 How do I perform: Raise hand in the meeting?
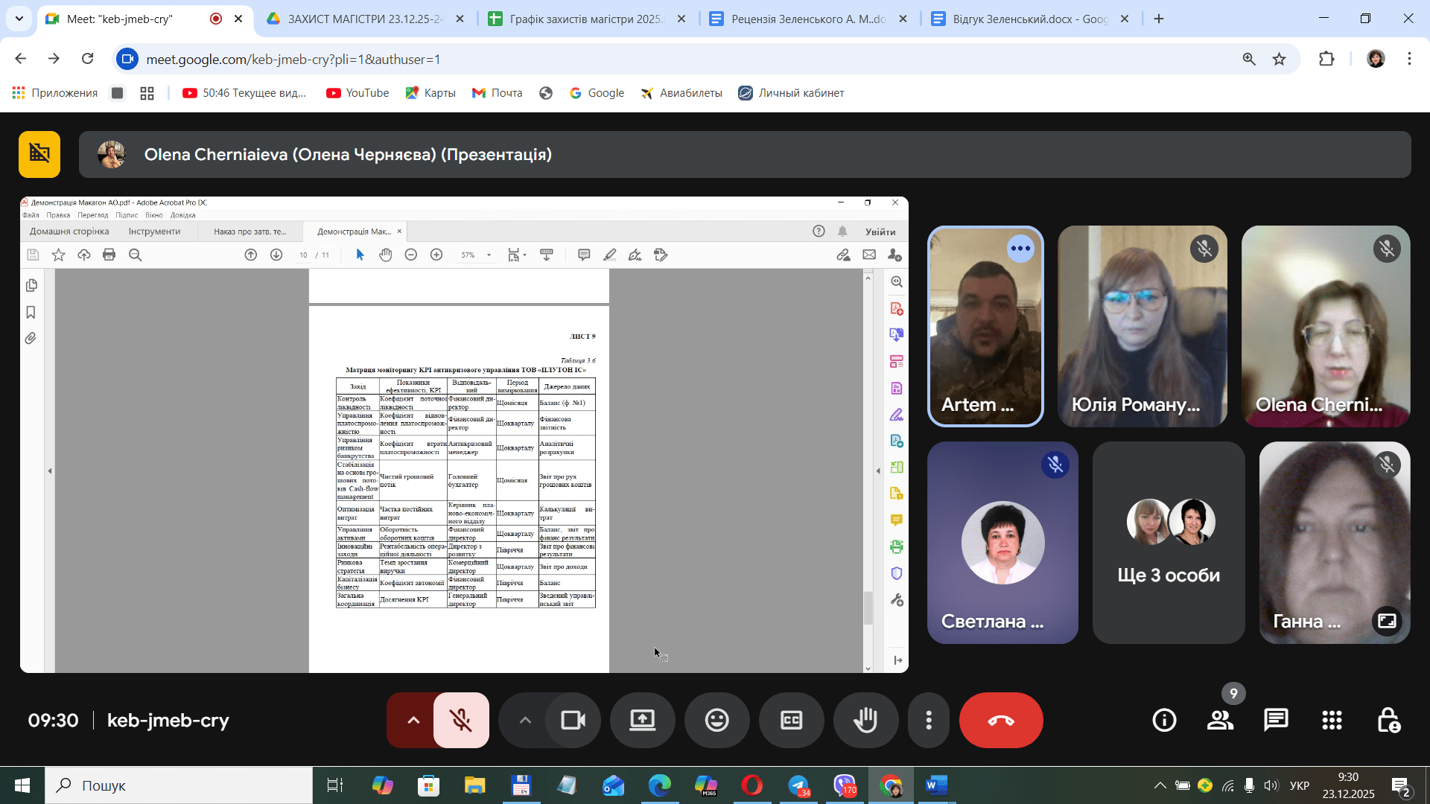point(865,720)
